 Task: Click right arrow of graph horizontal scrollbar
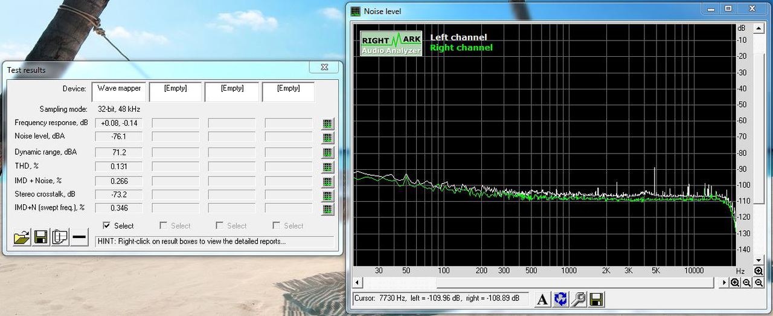coord(725,283)
